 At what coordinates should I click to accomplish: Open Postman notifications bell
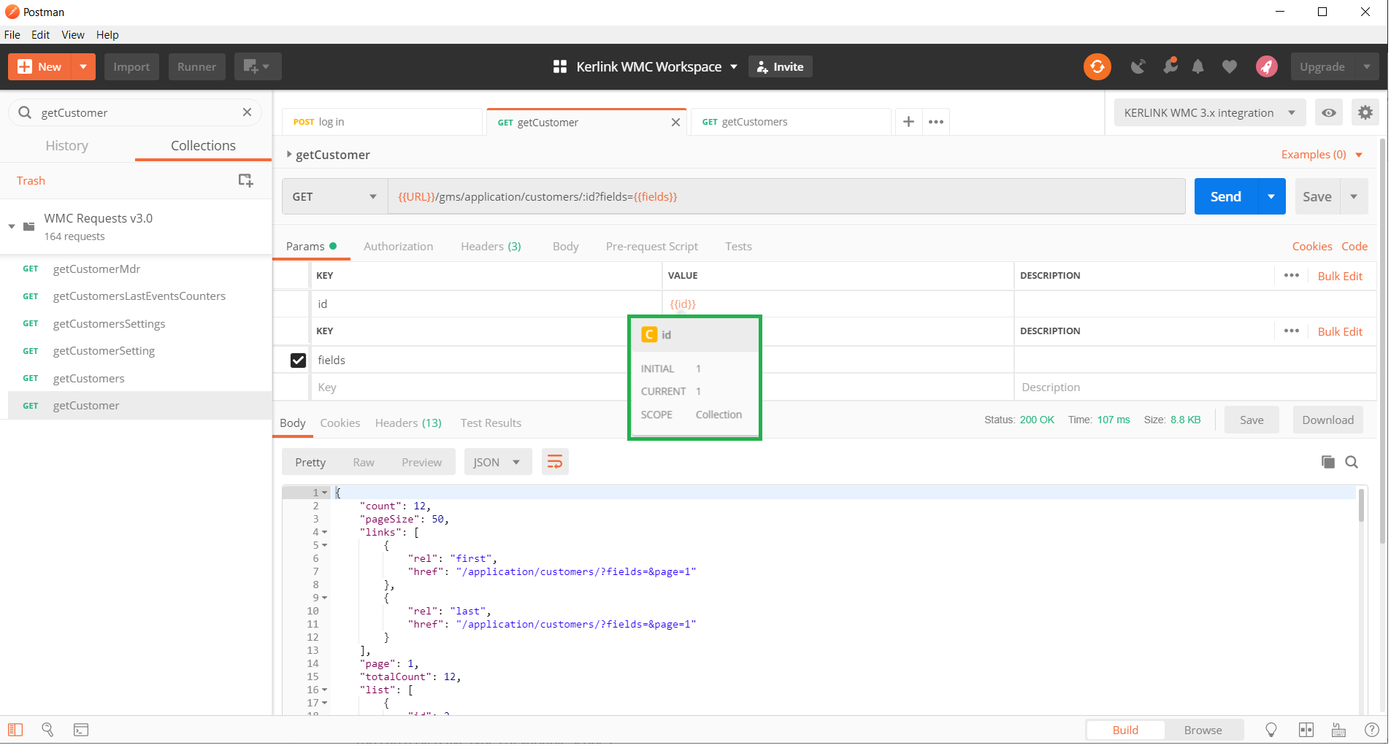(x=1197, y=66)
